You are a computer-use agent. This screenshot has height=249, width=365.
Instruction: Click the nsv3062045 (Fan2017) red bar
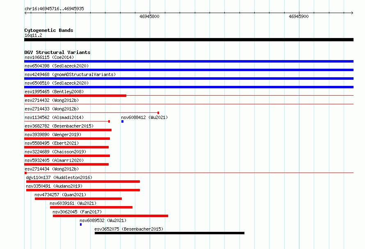point(111,216)
